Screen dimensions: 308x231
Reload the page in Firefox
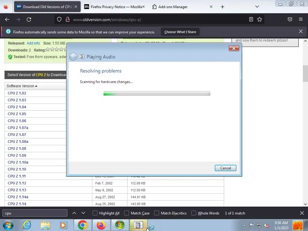click(x=29, y=20)
